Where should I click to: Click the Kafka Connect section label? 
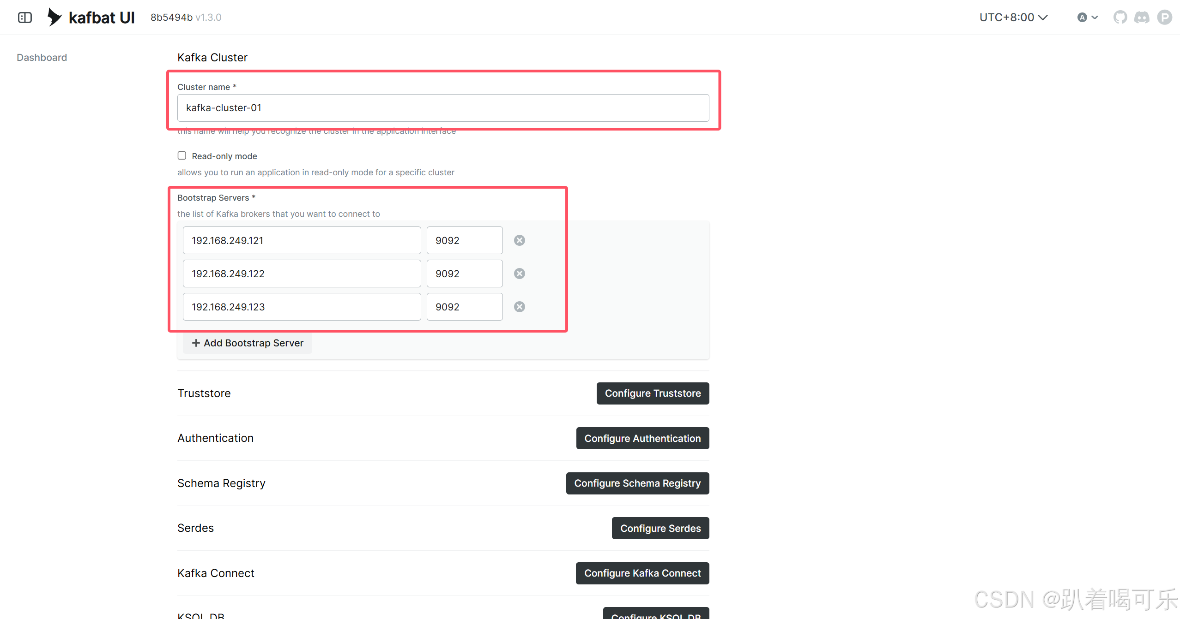(216, 573)
